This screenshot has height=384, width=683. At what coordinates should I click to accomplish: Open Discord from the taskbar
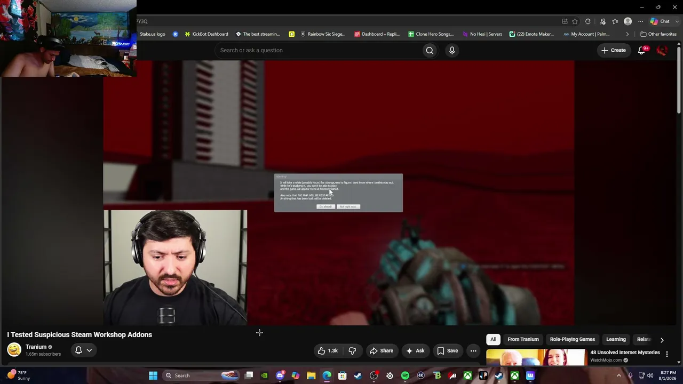[280, 375]
